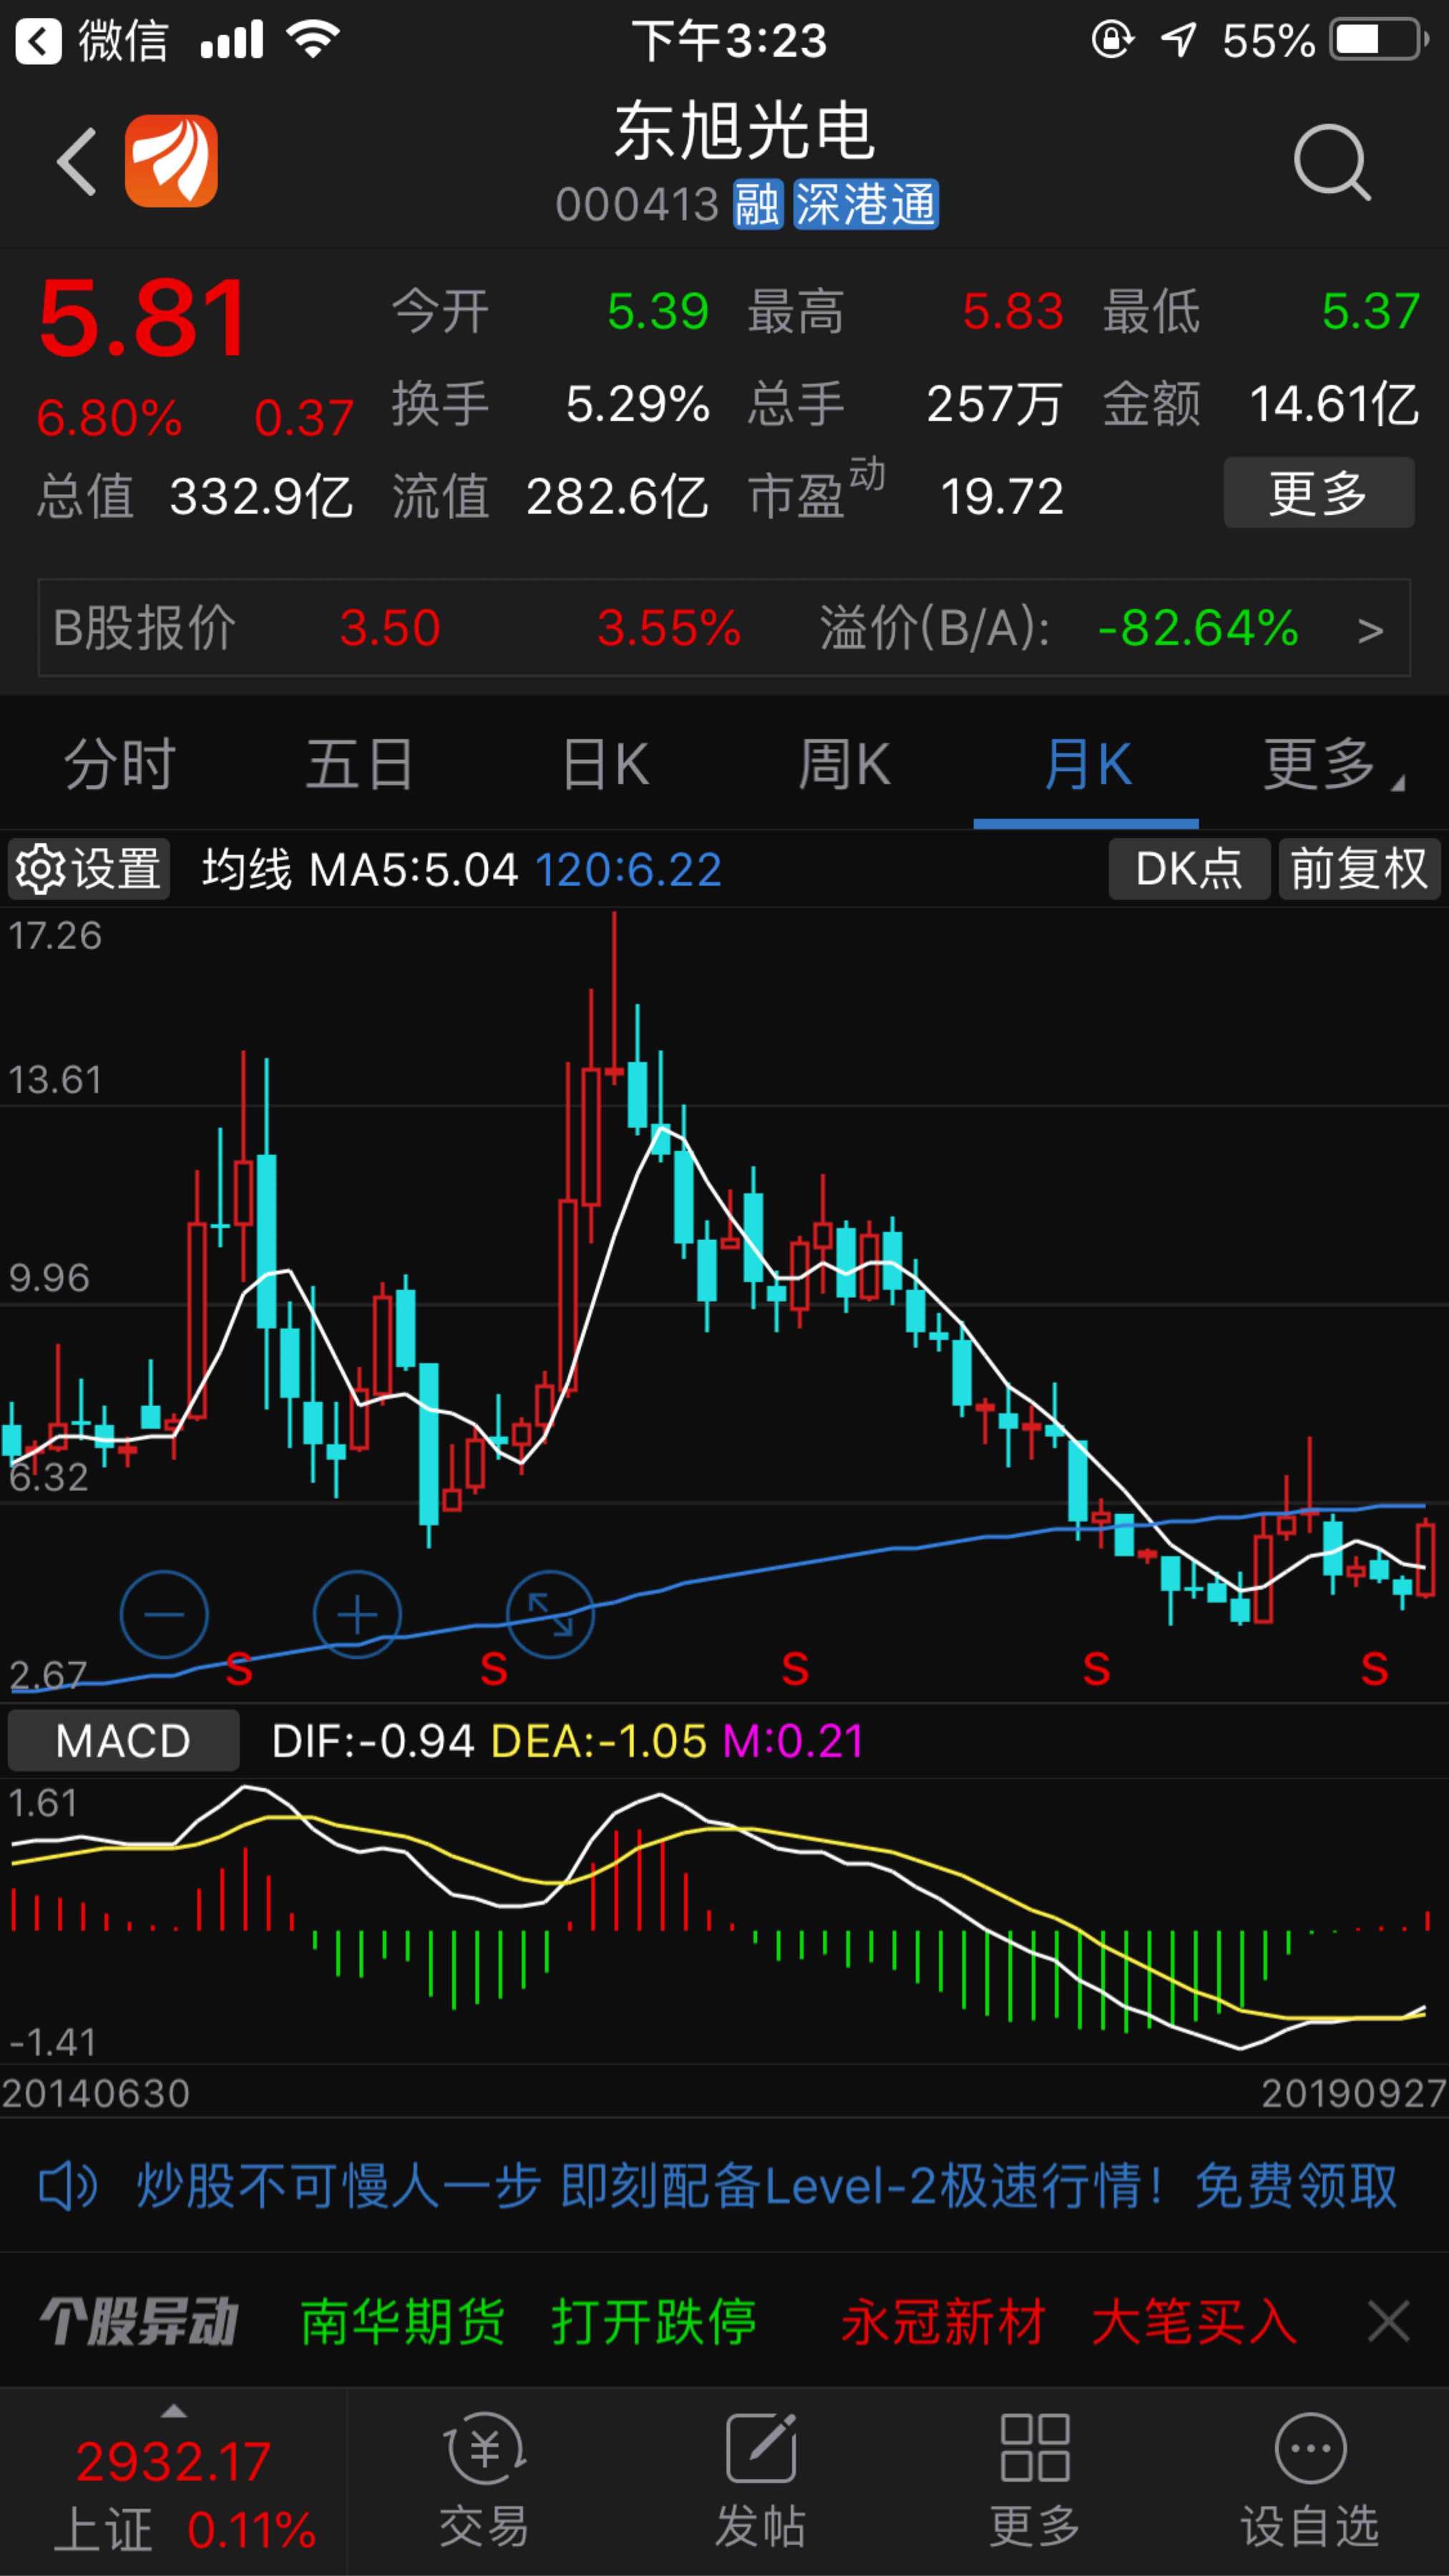Toggle DK点 indicator button

click(1189, 869)
